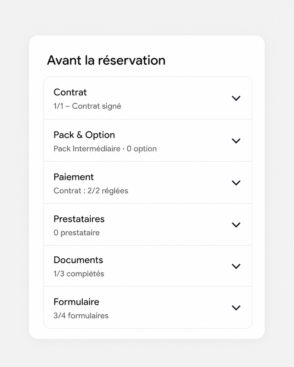294x367 pixels.
Task: Open the Prestataires row title
Action: click(x=79, y=219)
